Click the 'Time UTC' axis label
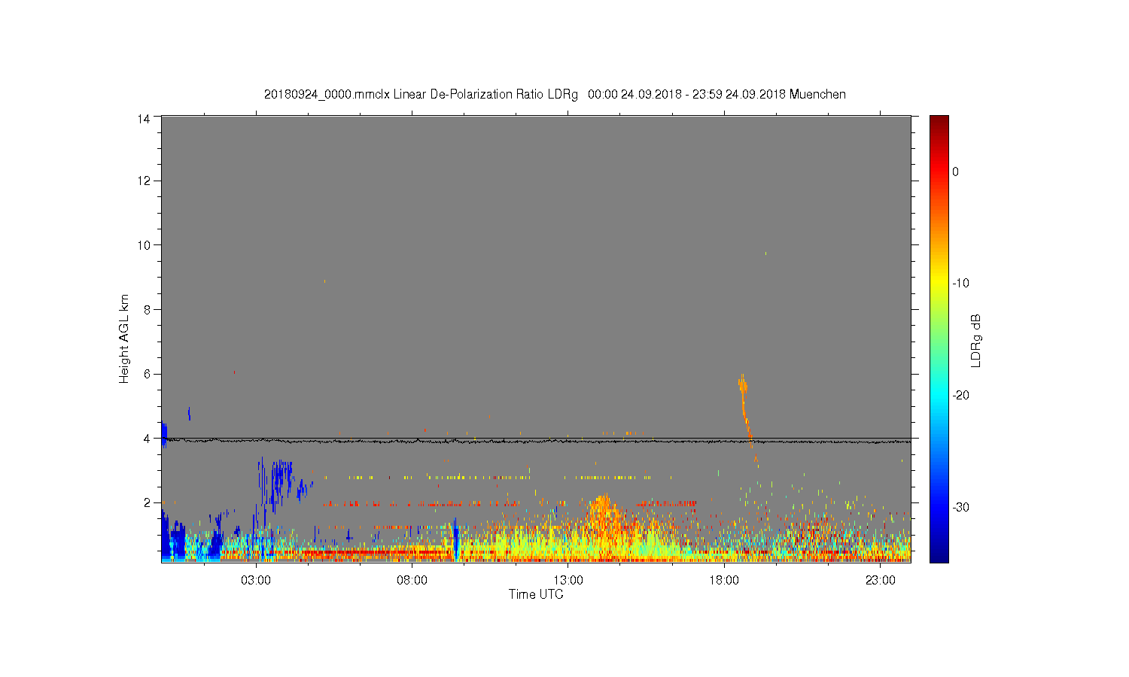 (x=536, y=594)
